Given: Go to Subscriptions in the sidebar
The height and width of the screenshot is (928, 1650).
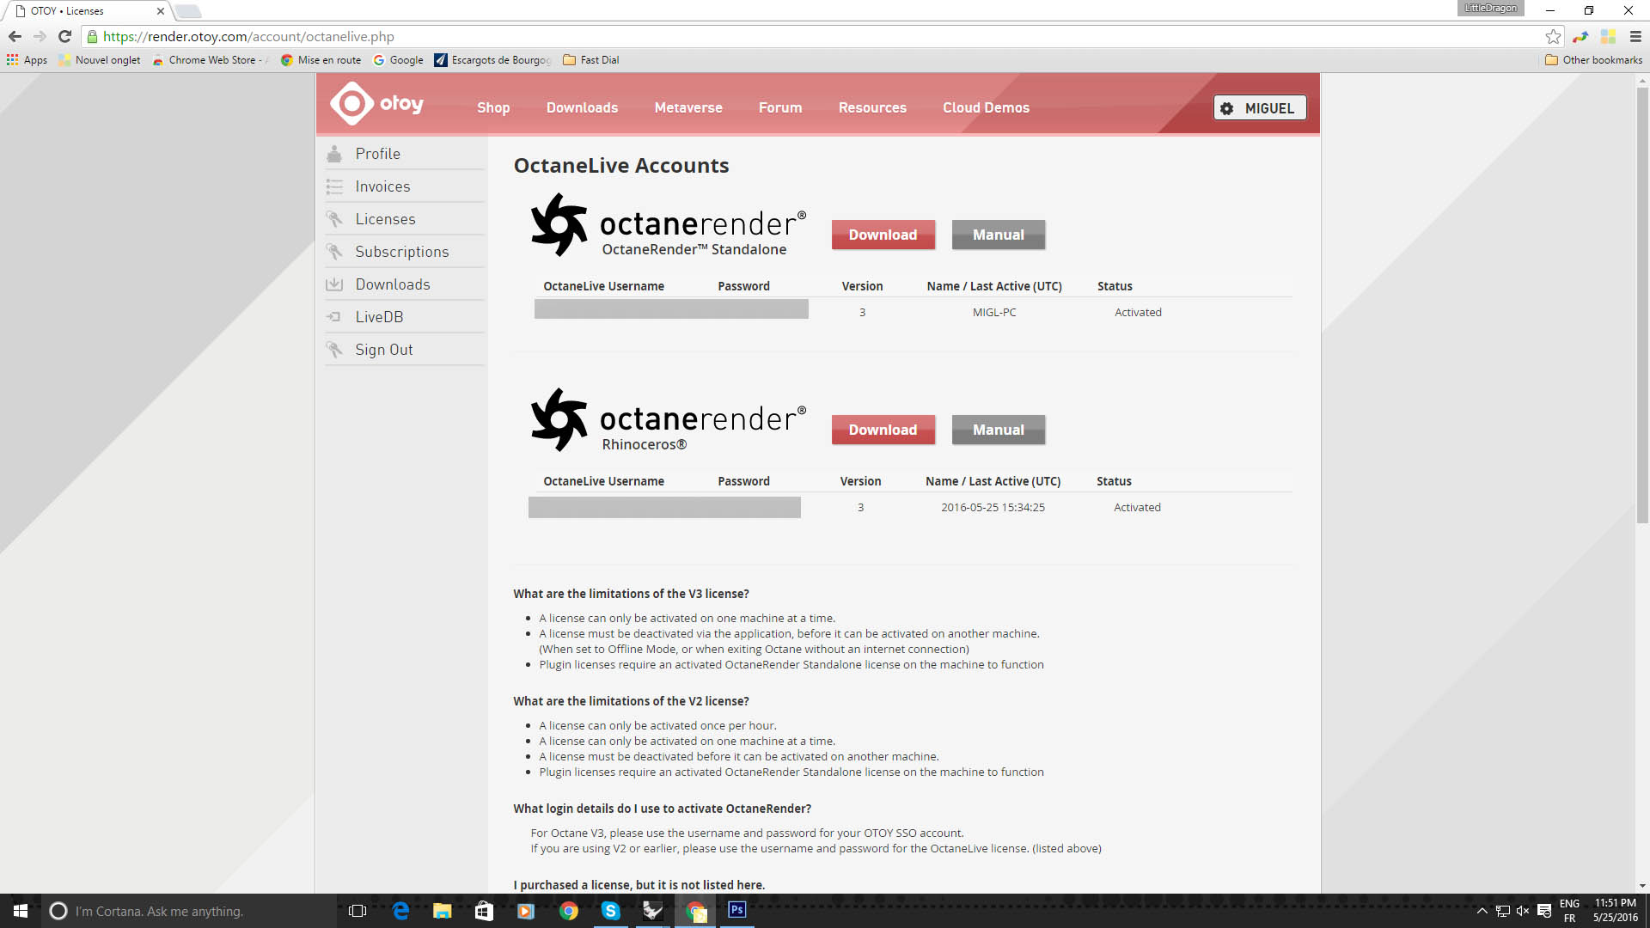Looking at the screenshot, I should [401, 252].
